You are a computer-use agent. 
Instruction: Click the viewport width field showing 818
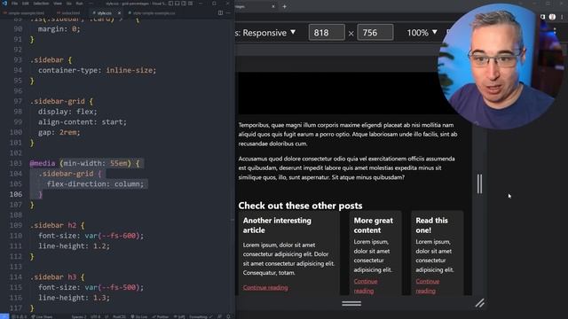[327, 33]
